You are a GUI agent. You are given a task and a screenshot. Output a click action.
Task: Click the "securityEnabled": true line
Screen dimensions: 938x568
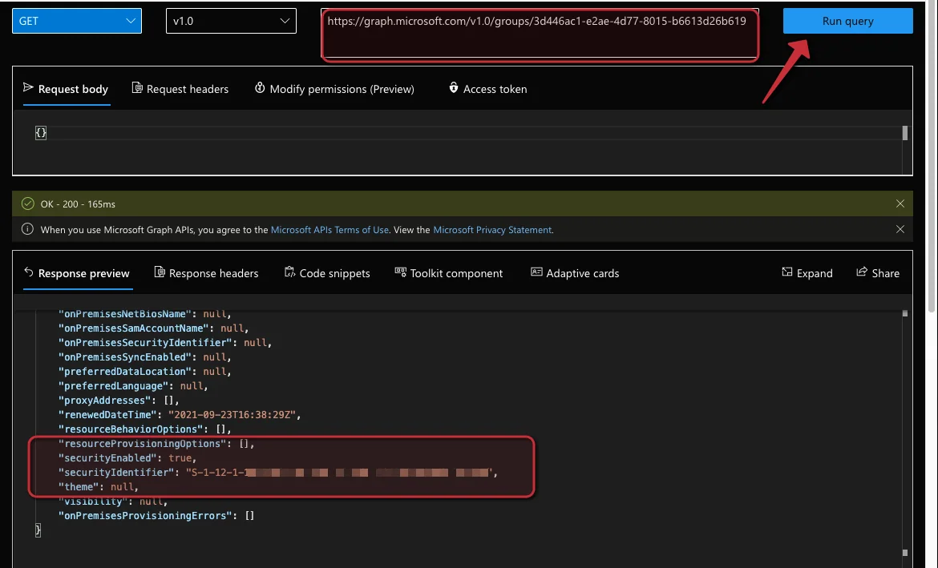tap(127, 458)
